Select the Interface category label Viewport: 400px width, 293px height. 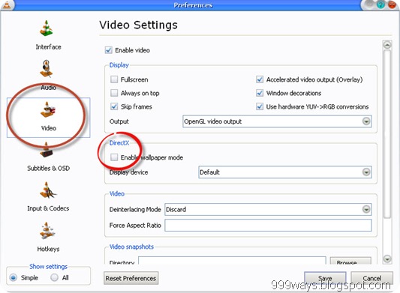48,47
